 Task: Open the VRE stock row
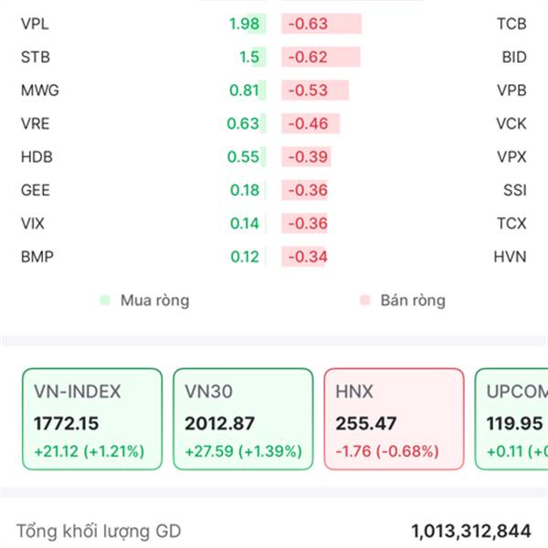pyautogui.click(x=36, y=123)
